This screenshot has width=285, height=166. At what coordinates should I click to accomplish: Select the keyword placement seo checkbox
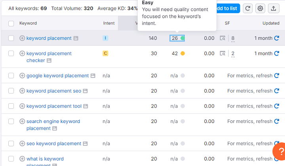point(11,91)
